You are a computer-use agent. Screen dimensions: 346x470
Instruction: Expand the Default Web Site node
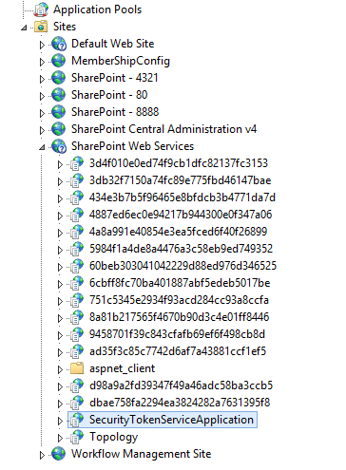[x=42, y=45]
